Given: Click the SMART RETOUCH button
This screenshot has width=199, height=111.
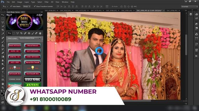Looking at the screenshot, I should tap(15, 46).
